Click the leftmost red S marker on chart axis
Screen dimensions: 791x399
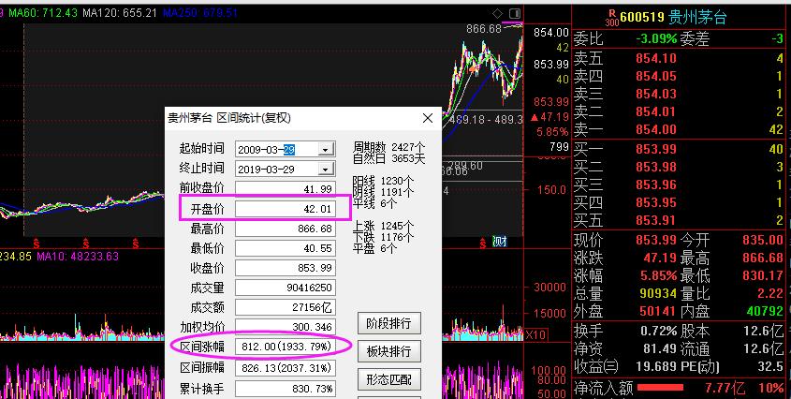(37, 244)
